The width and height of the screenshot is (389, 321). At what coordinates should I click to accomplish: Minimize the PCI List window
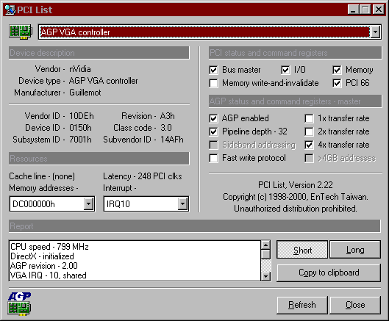(353, 10)
